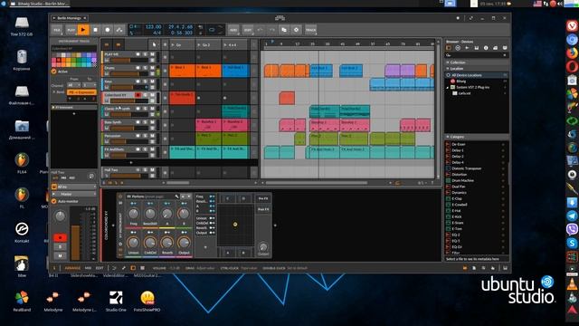Mute the Percussion track
The width and height of the screenshot is (579, 326).
(153, 136)
